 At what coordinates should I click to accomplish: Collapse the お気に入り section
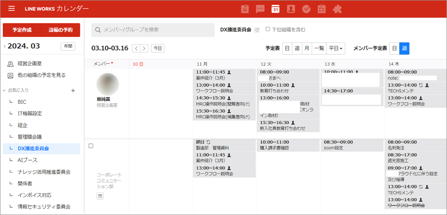point(4,91)
